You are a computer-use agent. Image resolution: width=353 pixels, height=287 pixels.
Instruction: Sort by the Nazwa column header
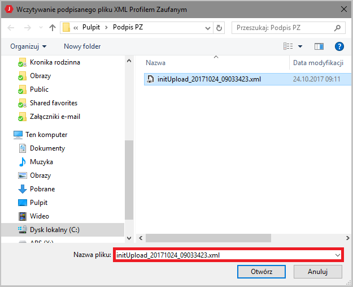(155, 63)
